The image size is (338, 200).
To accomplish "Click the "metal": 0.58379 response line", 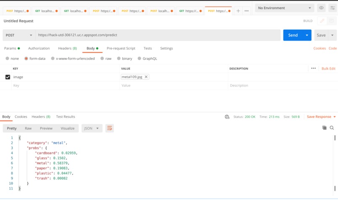I will (x=52, y=163).
